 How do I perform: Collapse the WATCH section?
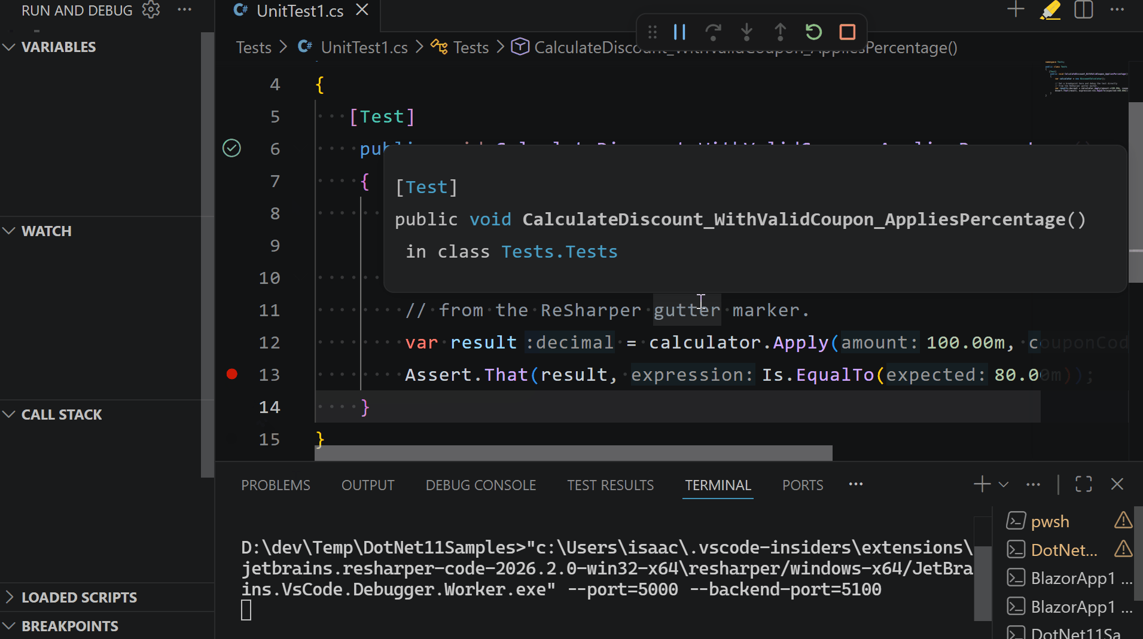point(46,231)
